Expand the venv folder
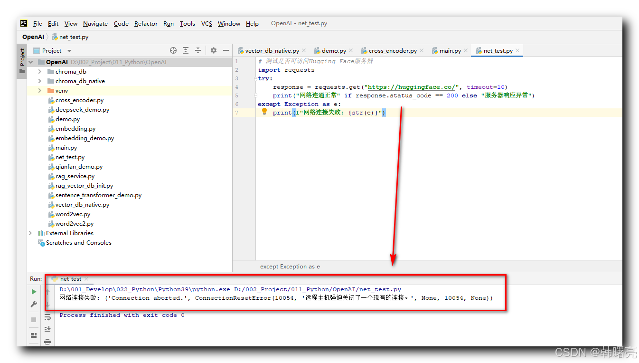 40,91
